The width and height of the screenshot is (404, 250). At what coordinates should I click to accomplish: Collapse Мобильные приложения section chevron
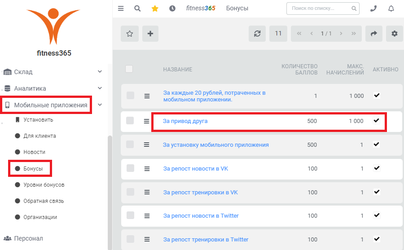(x=100, y=105)
